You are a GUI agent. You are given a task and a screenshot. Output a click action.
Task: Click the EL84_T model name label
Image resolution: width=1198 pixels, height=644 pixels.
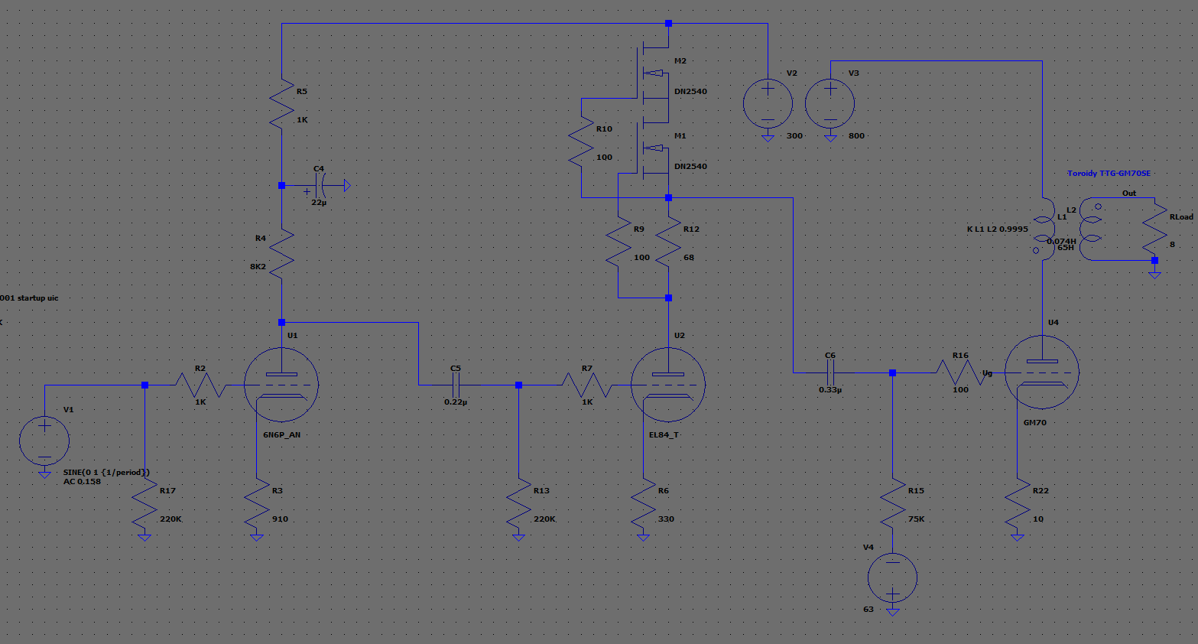coord(664,434)
